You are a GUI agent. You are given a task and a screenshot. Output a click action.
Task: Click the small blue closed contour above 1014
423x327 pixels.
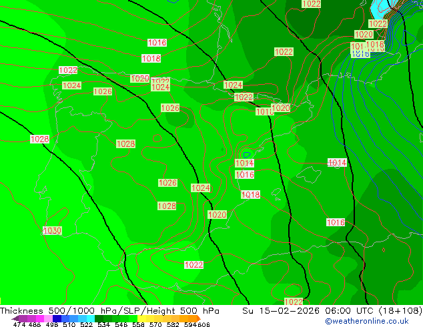[247, 155]
